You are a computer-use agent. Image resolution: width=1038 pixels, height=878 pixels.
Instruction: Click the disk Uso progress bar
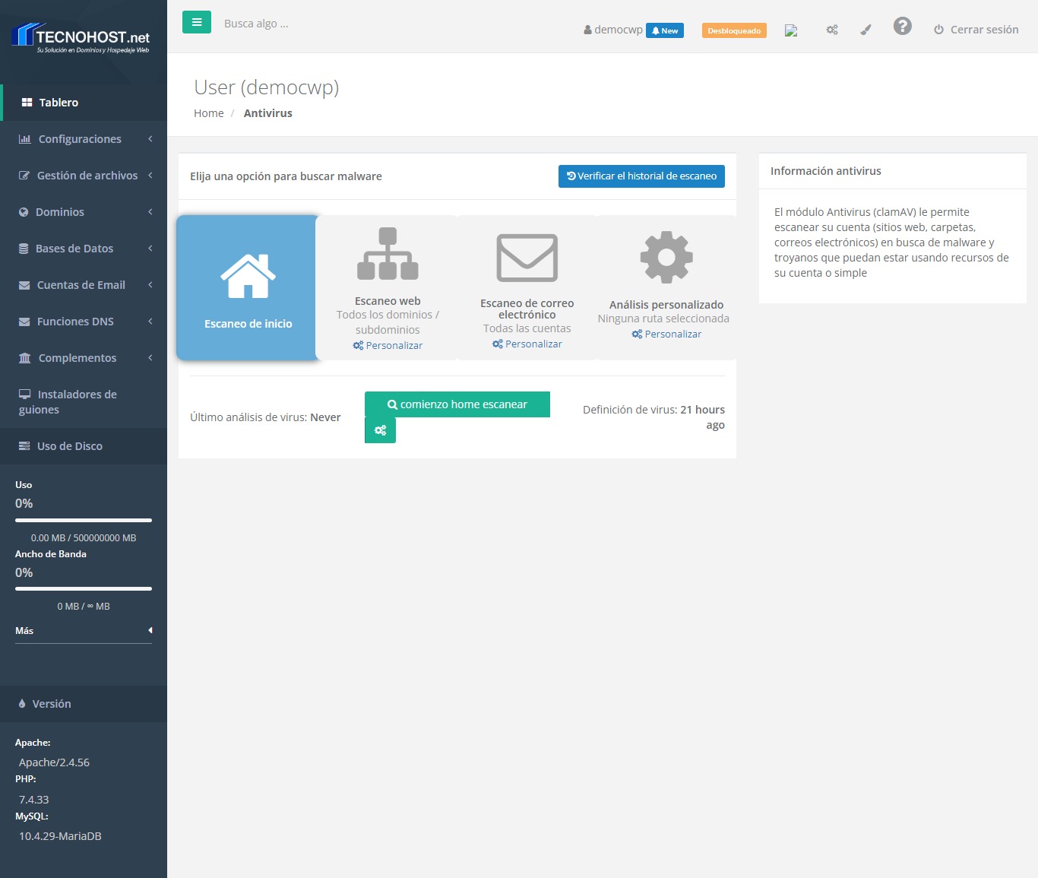(x=84, y=520)
